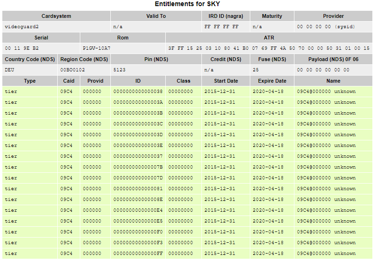Screen dimensions: 378x262
Task: Select the Start Date column header
Action: [226, 81]
